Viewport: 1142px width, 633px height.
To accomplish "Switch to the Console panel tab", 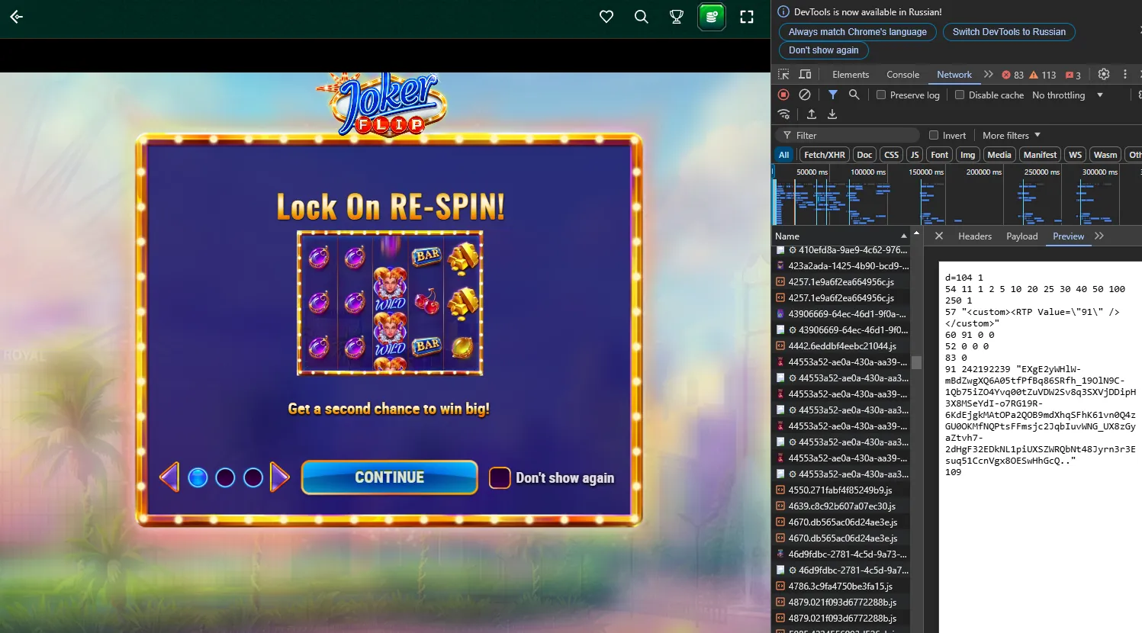I will coord(902,74).
